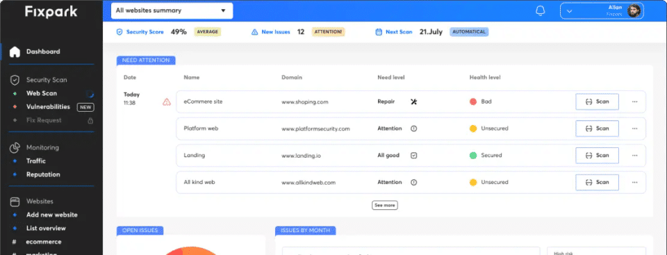
Task: Click the Dashboard home icon
Action: pyautogui.click(x=15, y=51)
